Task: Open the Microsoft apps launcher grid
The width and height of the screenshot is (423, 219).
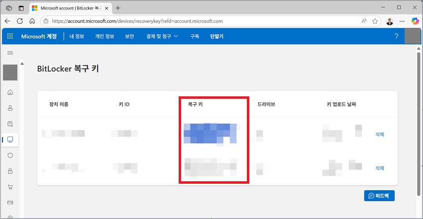Action: point(10,36)
